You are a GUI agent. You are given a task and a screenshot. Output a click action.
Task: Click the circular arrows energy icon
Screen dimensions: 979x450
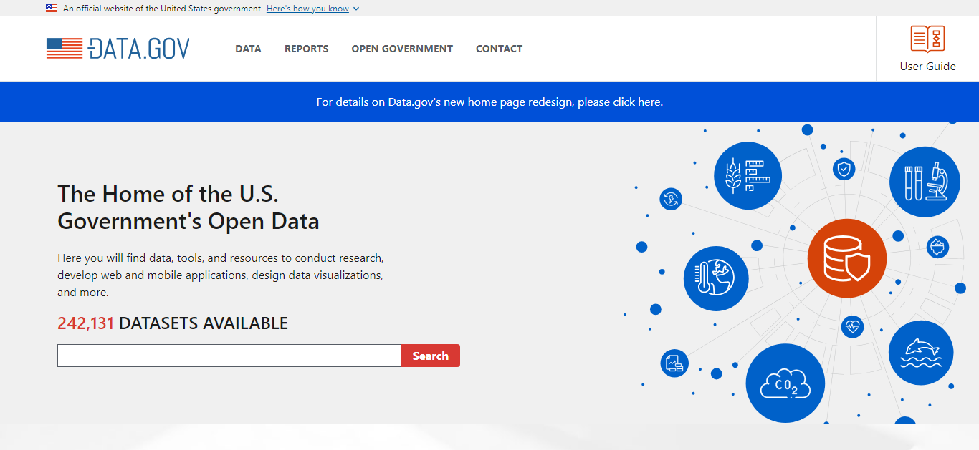coord(671,199)
